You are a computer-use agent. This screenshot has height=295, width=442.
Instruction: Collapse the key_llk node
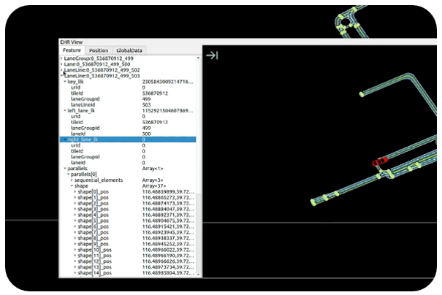coord(64,81)
